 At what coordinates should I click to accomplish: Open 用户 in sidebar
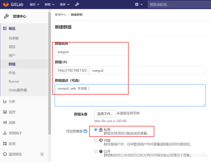12,55
